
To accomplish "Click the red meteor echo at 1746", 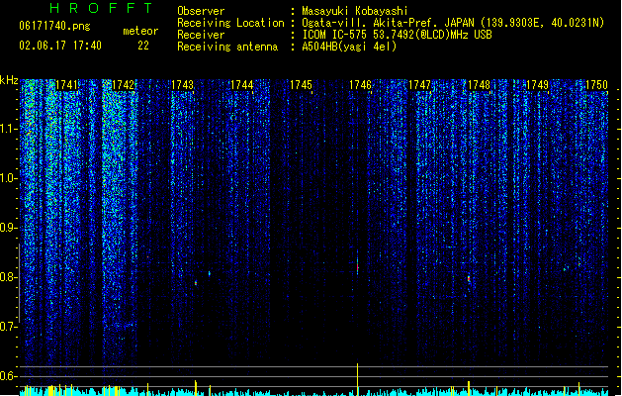I will tap(357, 266).
